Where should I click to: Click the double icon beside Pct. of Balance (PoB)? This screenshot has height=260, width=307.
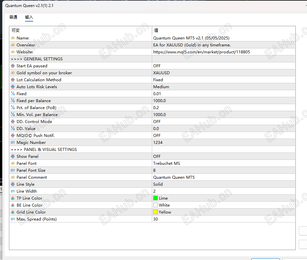[13, 107]
